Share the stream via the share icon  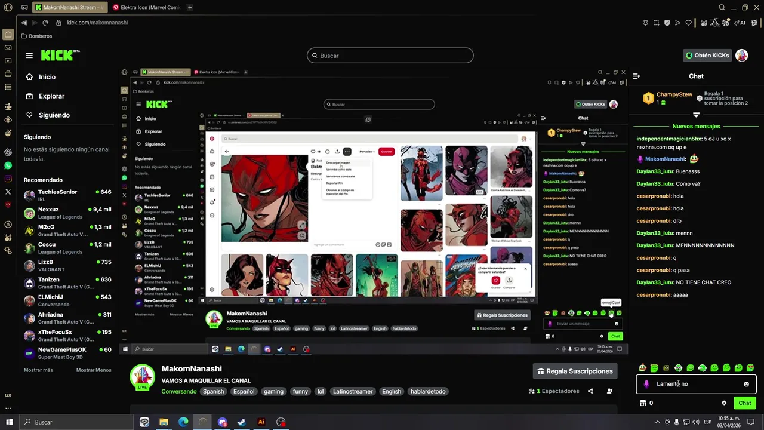click(590, 391)
